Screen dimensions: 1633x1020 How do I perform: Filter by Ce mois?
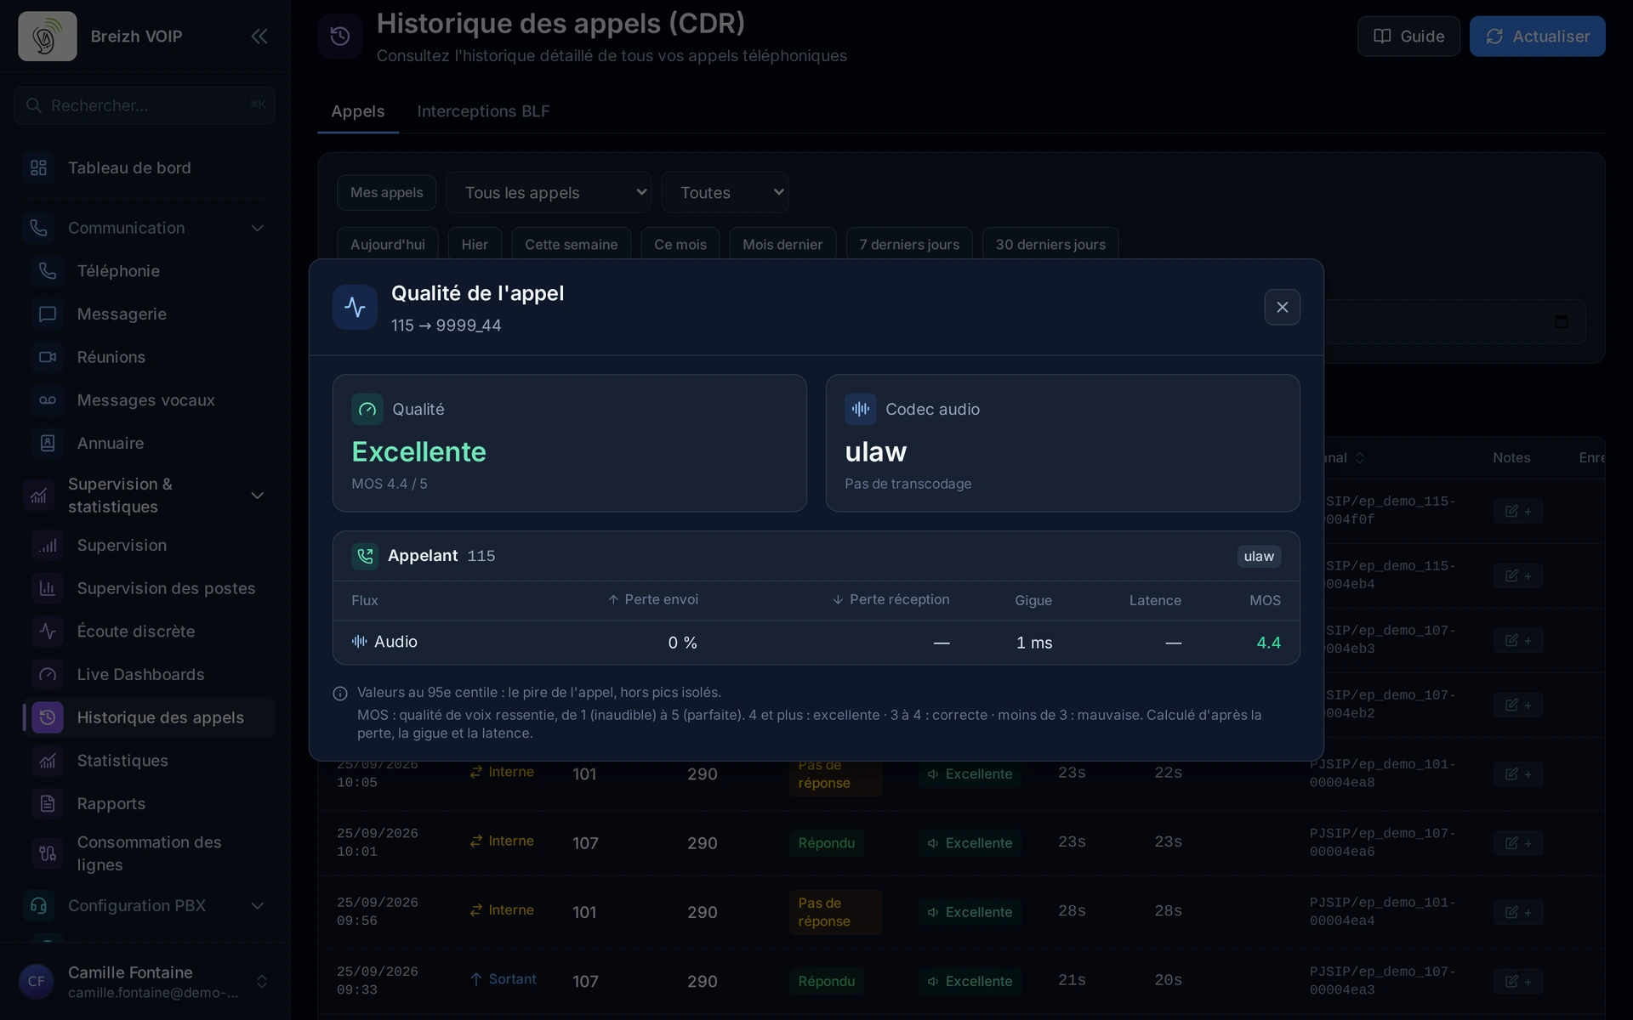click(x=680, y=244)
